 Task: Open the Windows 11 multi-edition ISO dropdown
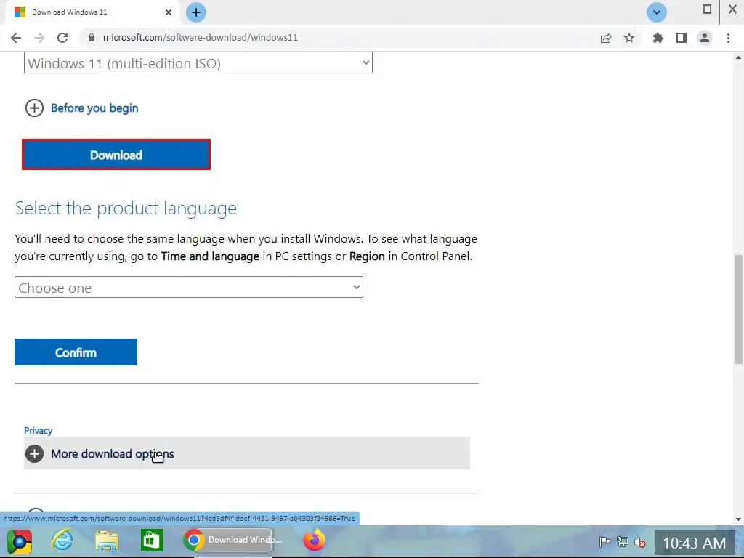click(x=198, y=63)
